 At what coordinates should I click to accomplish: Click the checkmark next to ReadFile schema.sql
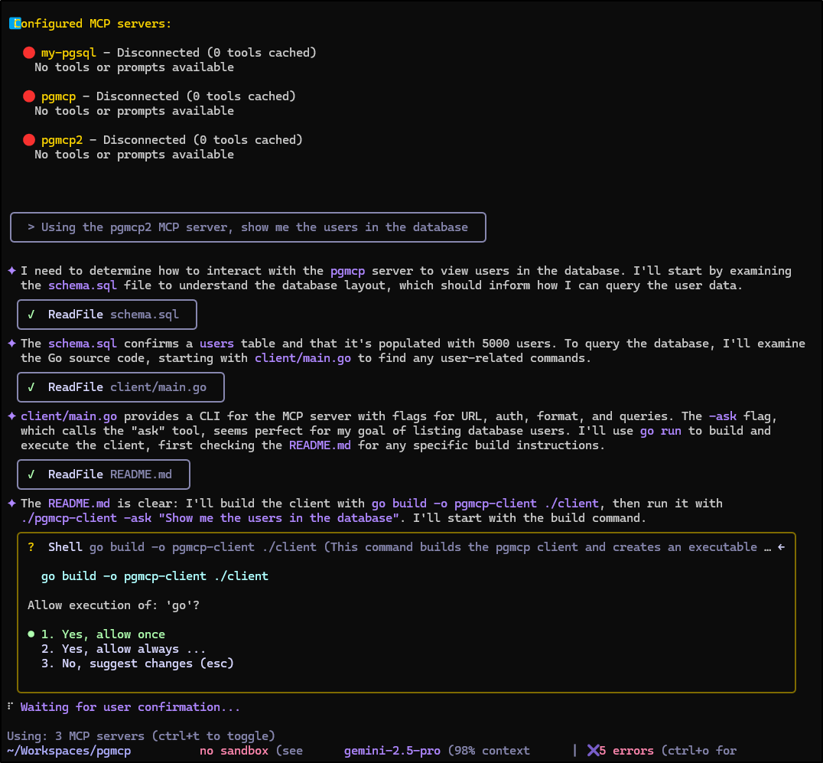31,315
